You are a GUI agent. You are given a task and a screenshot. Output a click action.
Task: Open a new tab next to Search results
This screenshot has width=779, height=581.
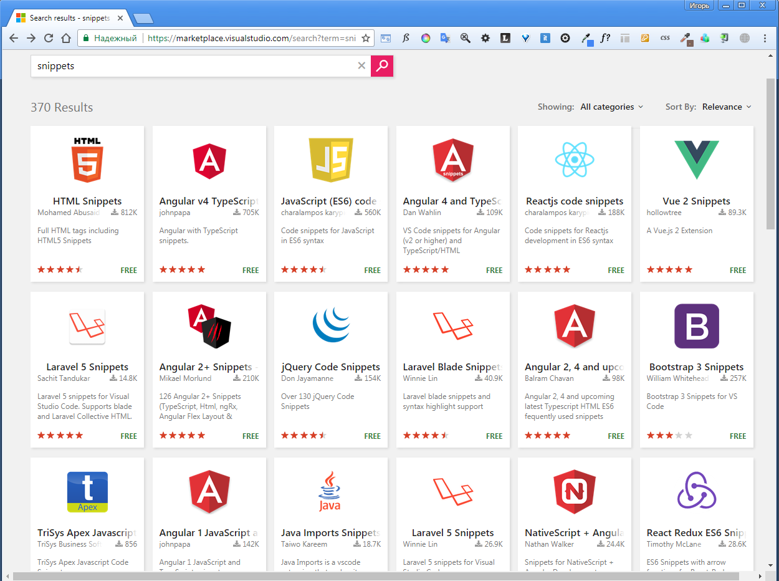pyautogui.click(x=143, y=18)
